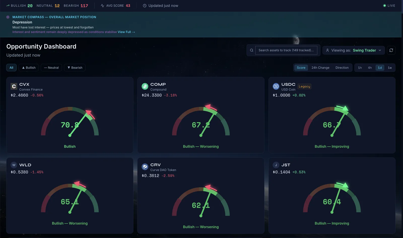Click the CRV price change -2.59%
The image size is (403, 238).
tap(168, 176)
